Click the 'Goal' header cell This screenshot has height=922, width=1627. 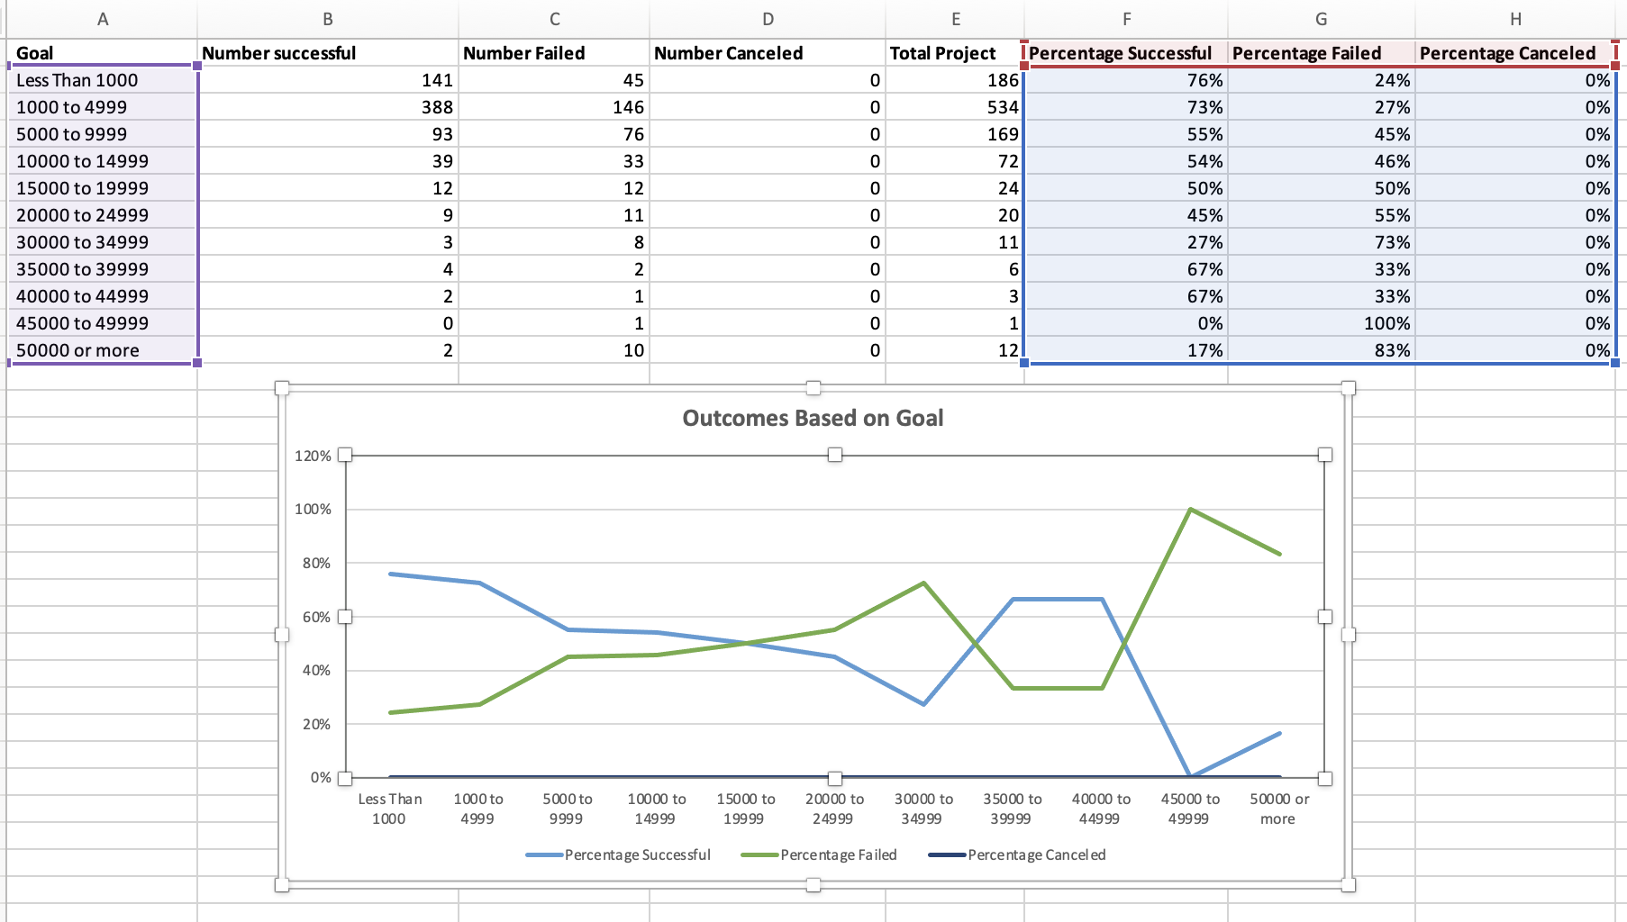click(x=102, y=52)
